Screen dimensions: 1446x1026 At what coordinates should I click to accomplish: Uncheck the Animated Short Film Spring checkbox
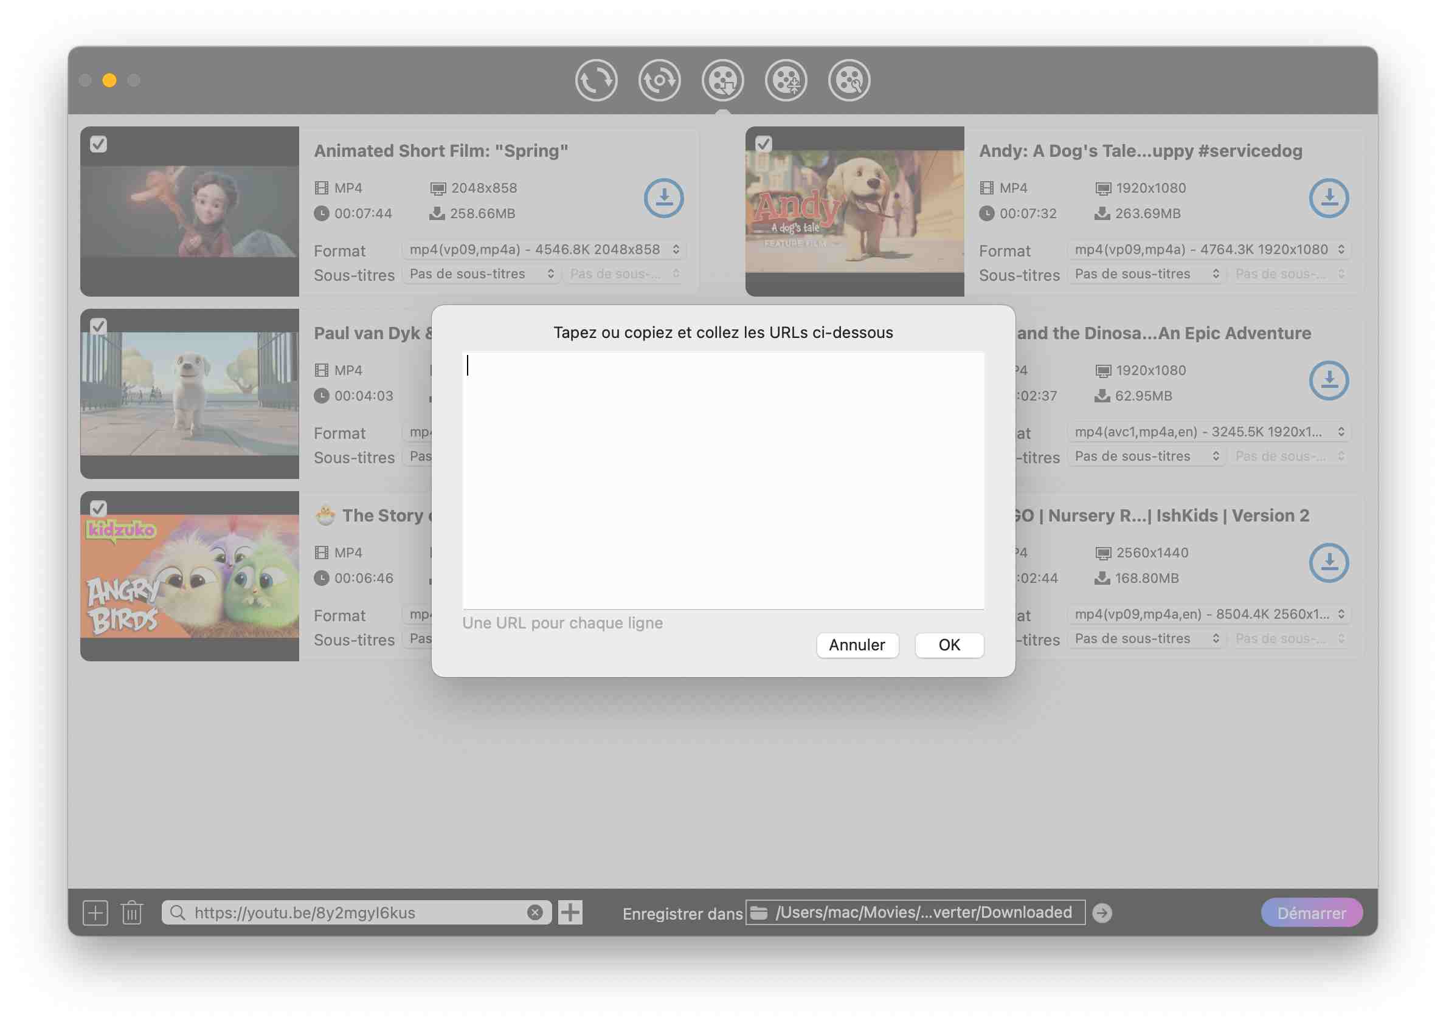pos(99,144)
